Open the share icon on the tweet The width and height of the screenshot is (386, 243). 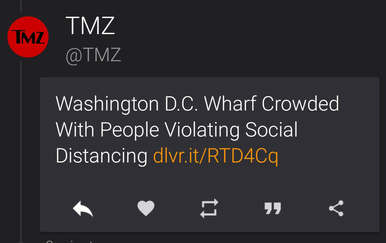[336, 208]
